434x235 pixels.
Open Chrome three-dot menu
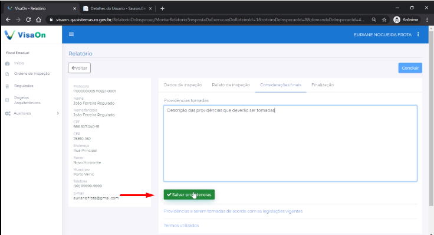[427, 19]
